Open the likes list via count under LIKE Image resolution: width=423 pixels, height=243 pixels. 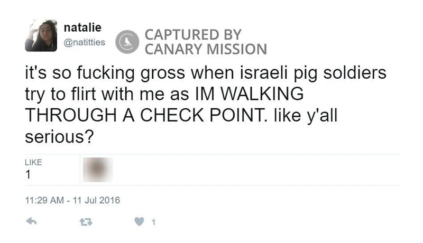tap(28, 175)
